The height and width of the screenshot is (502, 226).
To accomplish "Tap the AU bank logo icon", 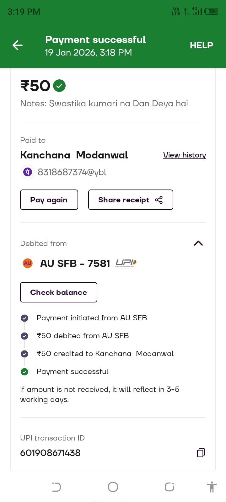I will click(x=28, y=263).
